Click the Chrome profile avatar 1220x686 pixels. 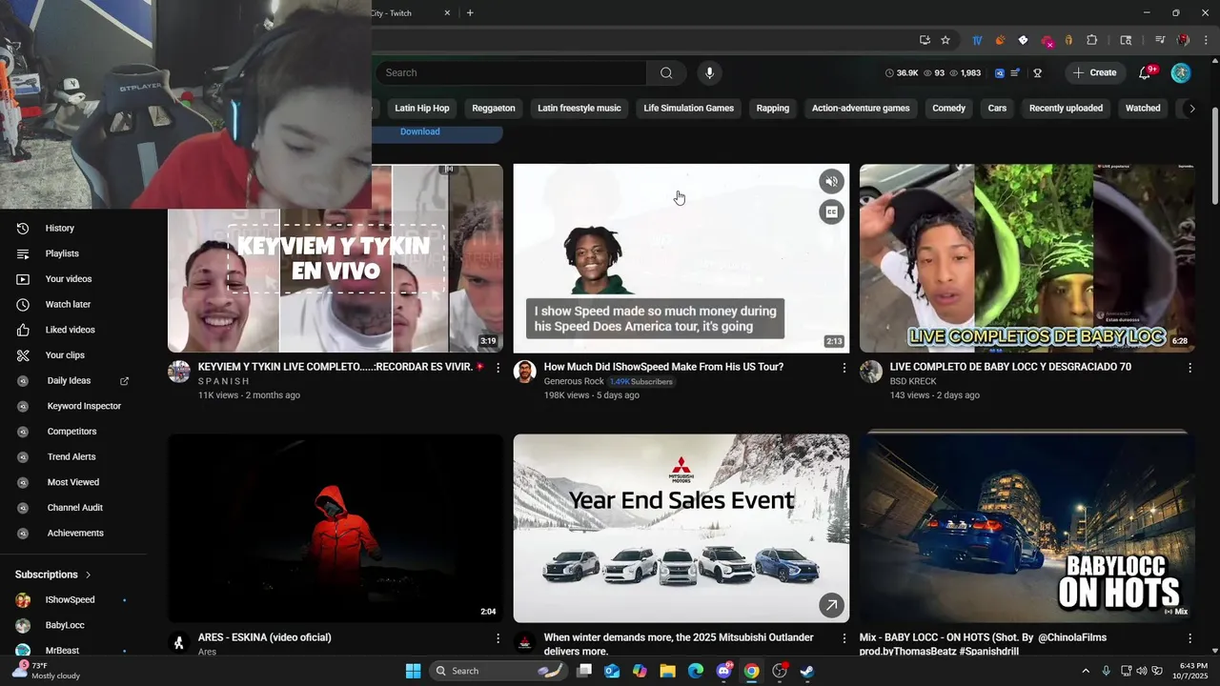[1183, 40]
